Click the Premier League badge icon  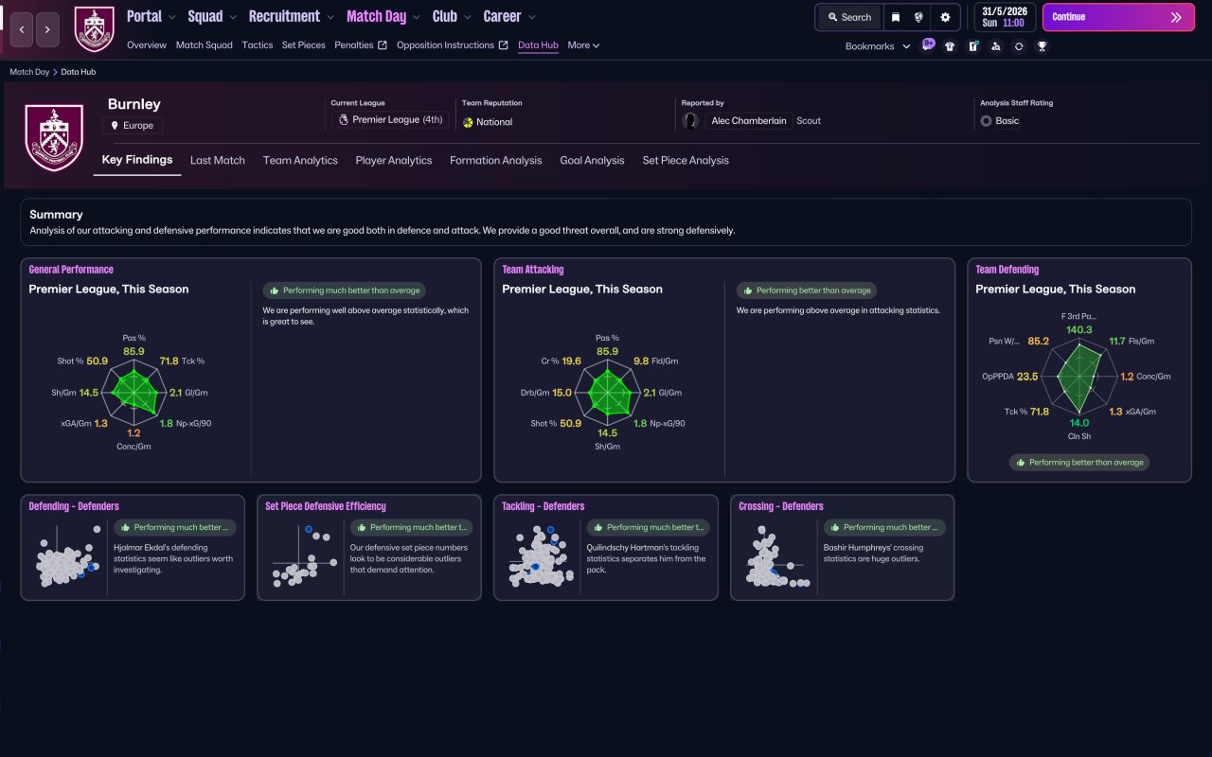tap(343, 120)
